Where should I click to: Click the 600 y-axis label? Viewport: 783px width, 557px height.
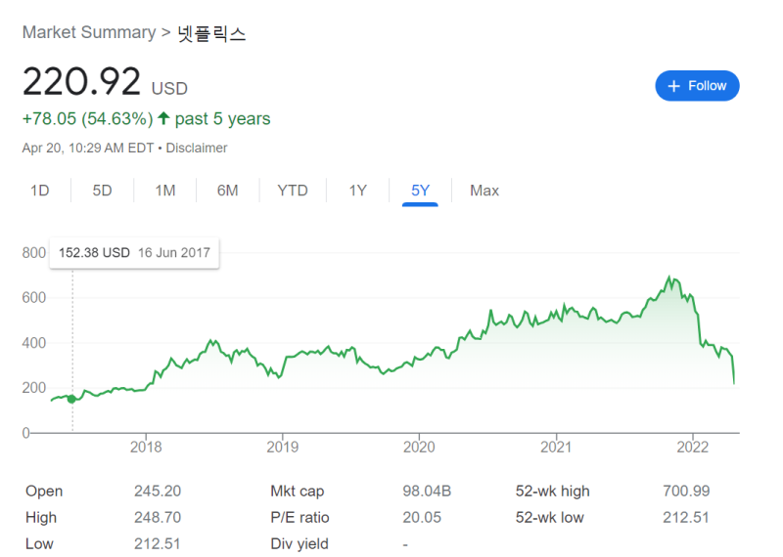point(34,298)
